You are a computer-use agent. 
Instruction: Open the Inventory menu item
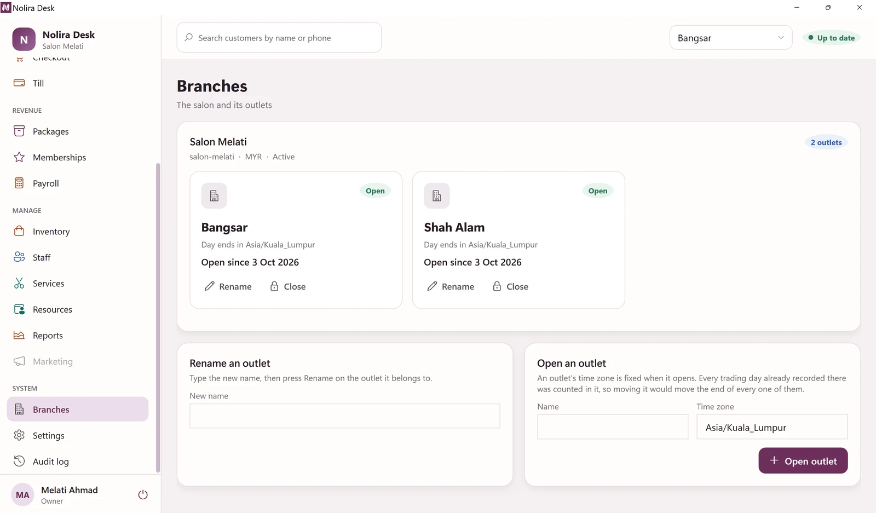coord(78,232)
